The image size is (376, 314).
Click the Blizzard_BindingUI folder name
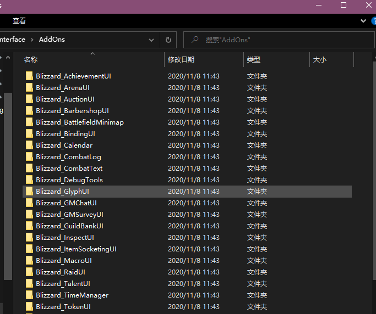pos(66,134)
